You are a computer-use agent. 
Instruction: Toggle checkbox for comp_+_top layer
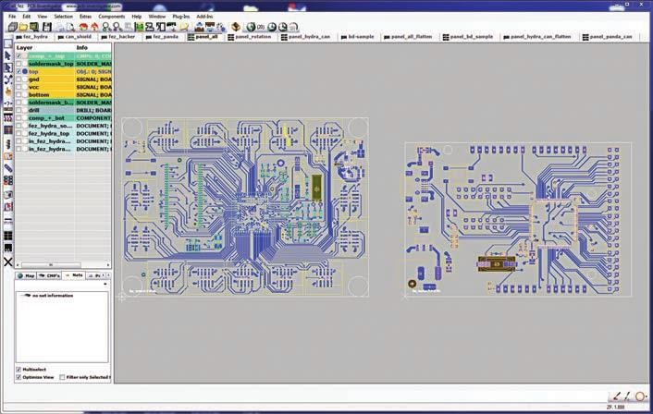point(18,55)
